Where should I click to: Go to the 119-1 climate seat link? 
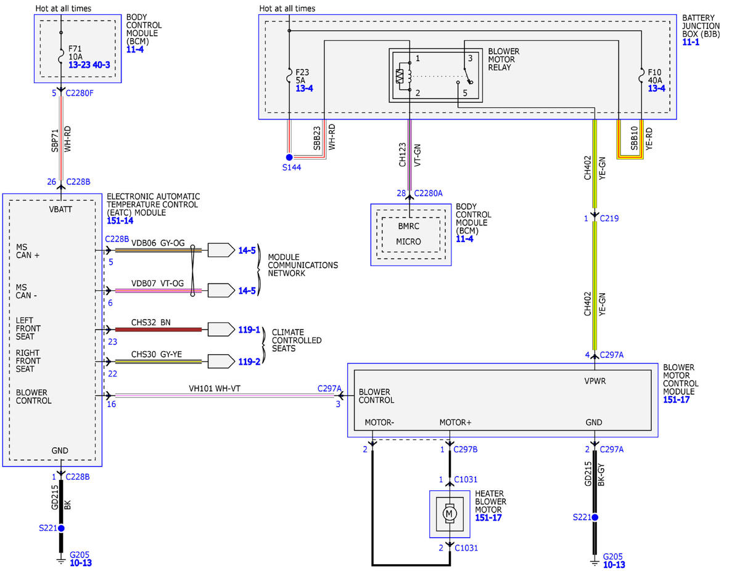(x=250, y=330)
